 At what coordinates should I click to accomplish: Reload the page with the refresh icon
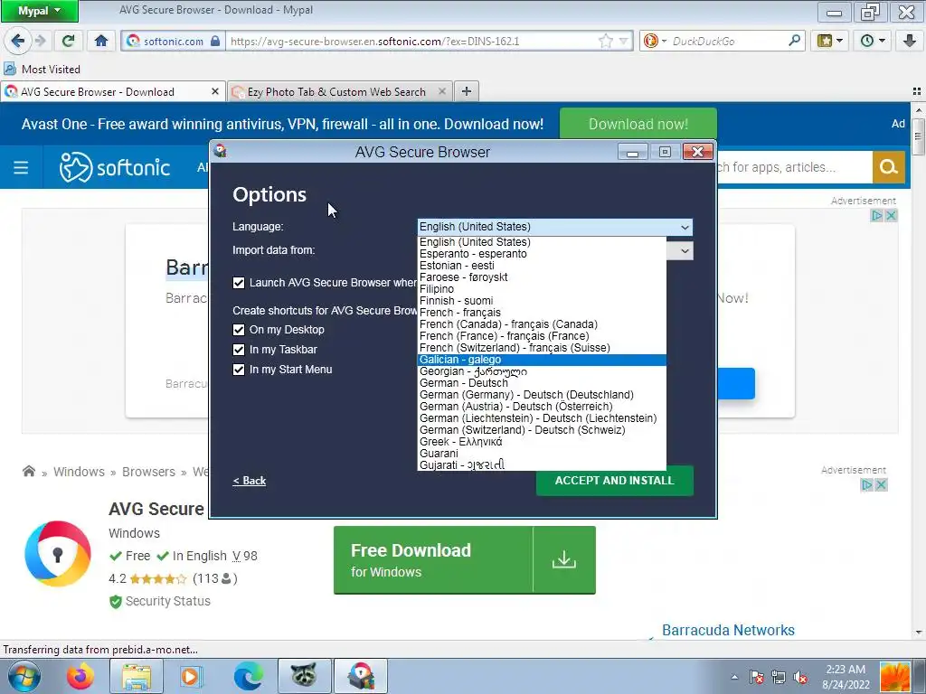tap(69, 41)
